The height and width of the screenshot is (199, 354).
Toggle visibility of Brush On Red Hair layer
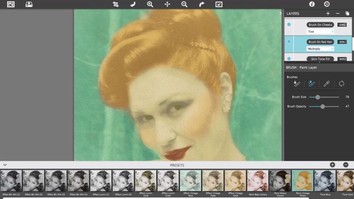pos(289,42)
